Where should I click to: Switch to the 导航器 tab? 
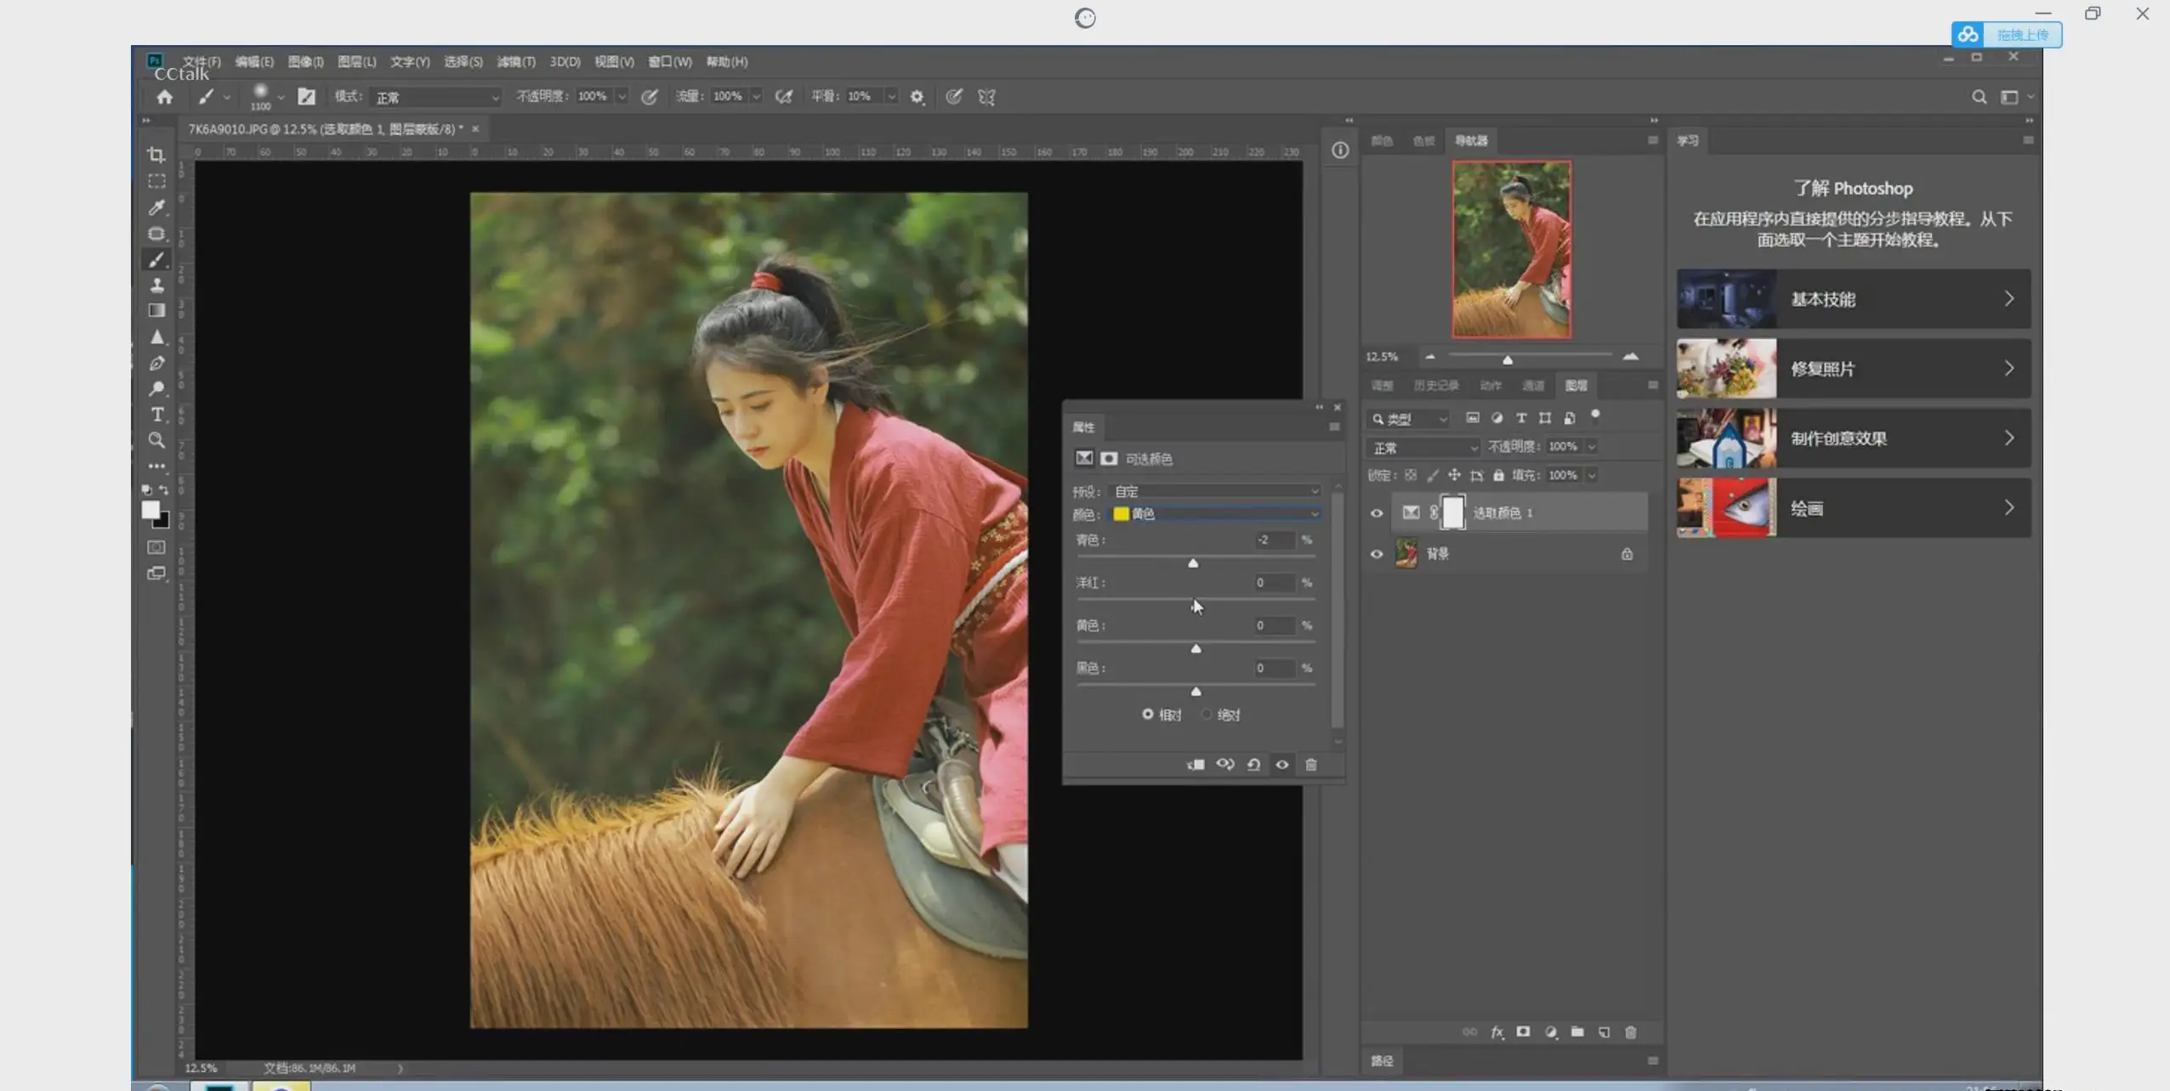coord(1471,141)
